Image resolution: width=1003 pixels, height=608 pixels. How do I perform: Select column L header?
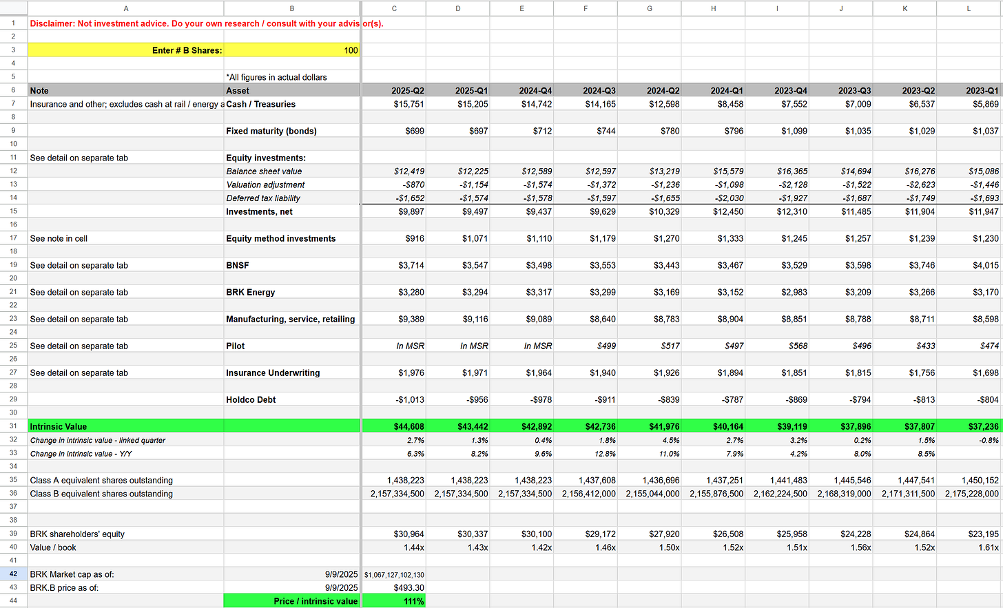click(x=969, y=8)
